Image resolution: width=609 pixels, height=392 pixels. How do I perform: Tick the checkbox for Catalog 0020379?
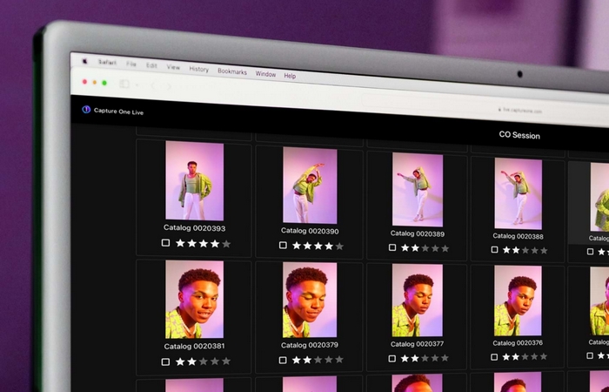click(283, 360)
